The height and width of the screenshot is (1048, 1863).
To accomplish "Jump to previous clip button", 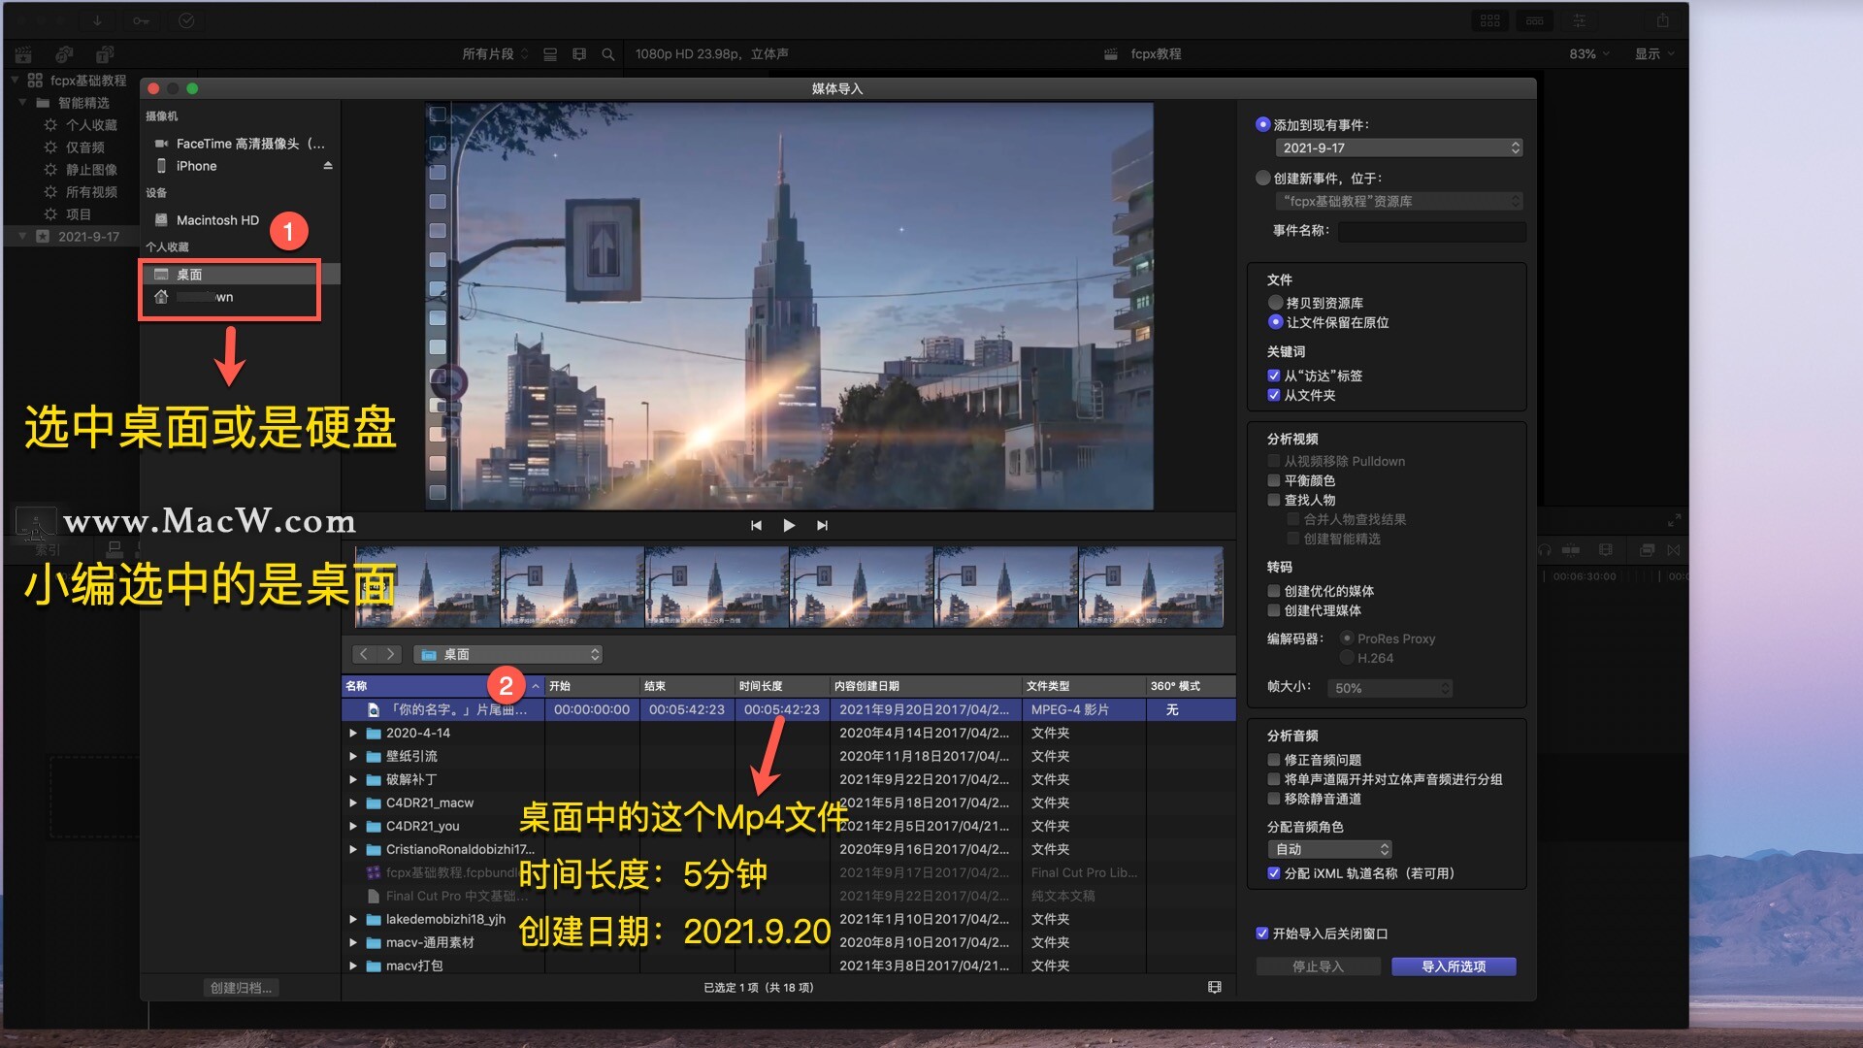I will tap(756, 525).
